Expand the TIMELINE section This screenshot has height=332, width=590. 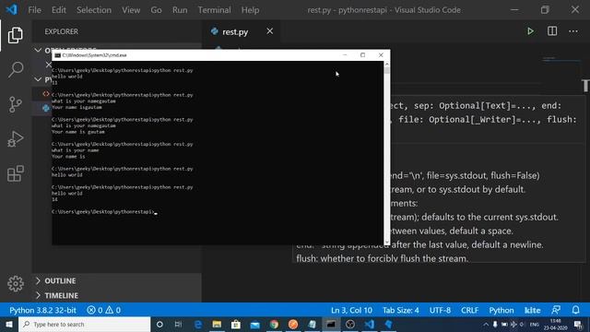tap(117, 295)
